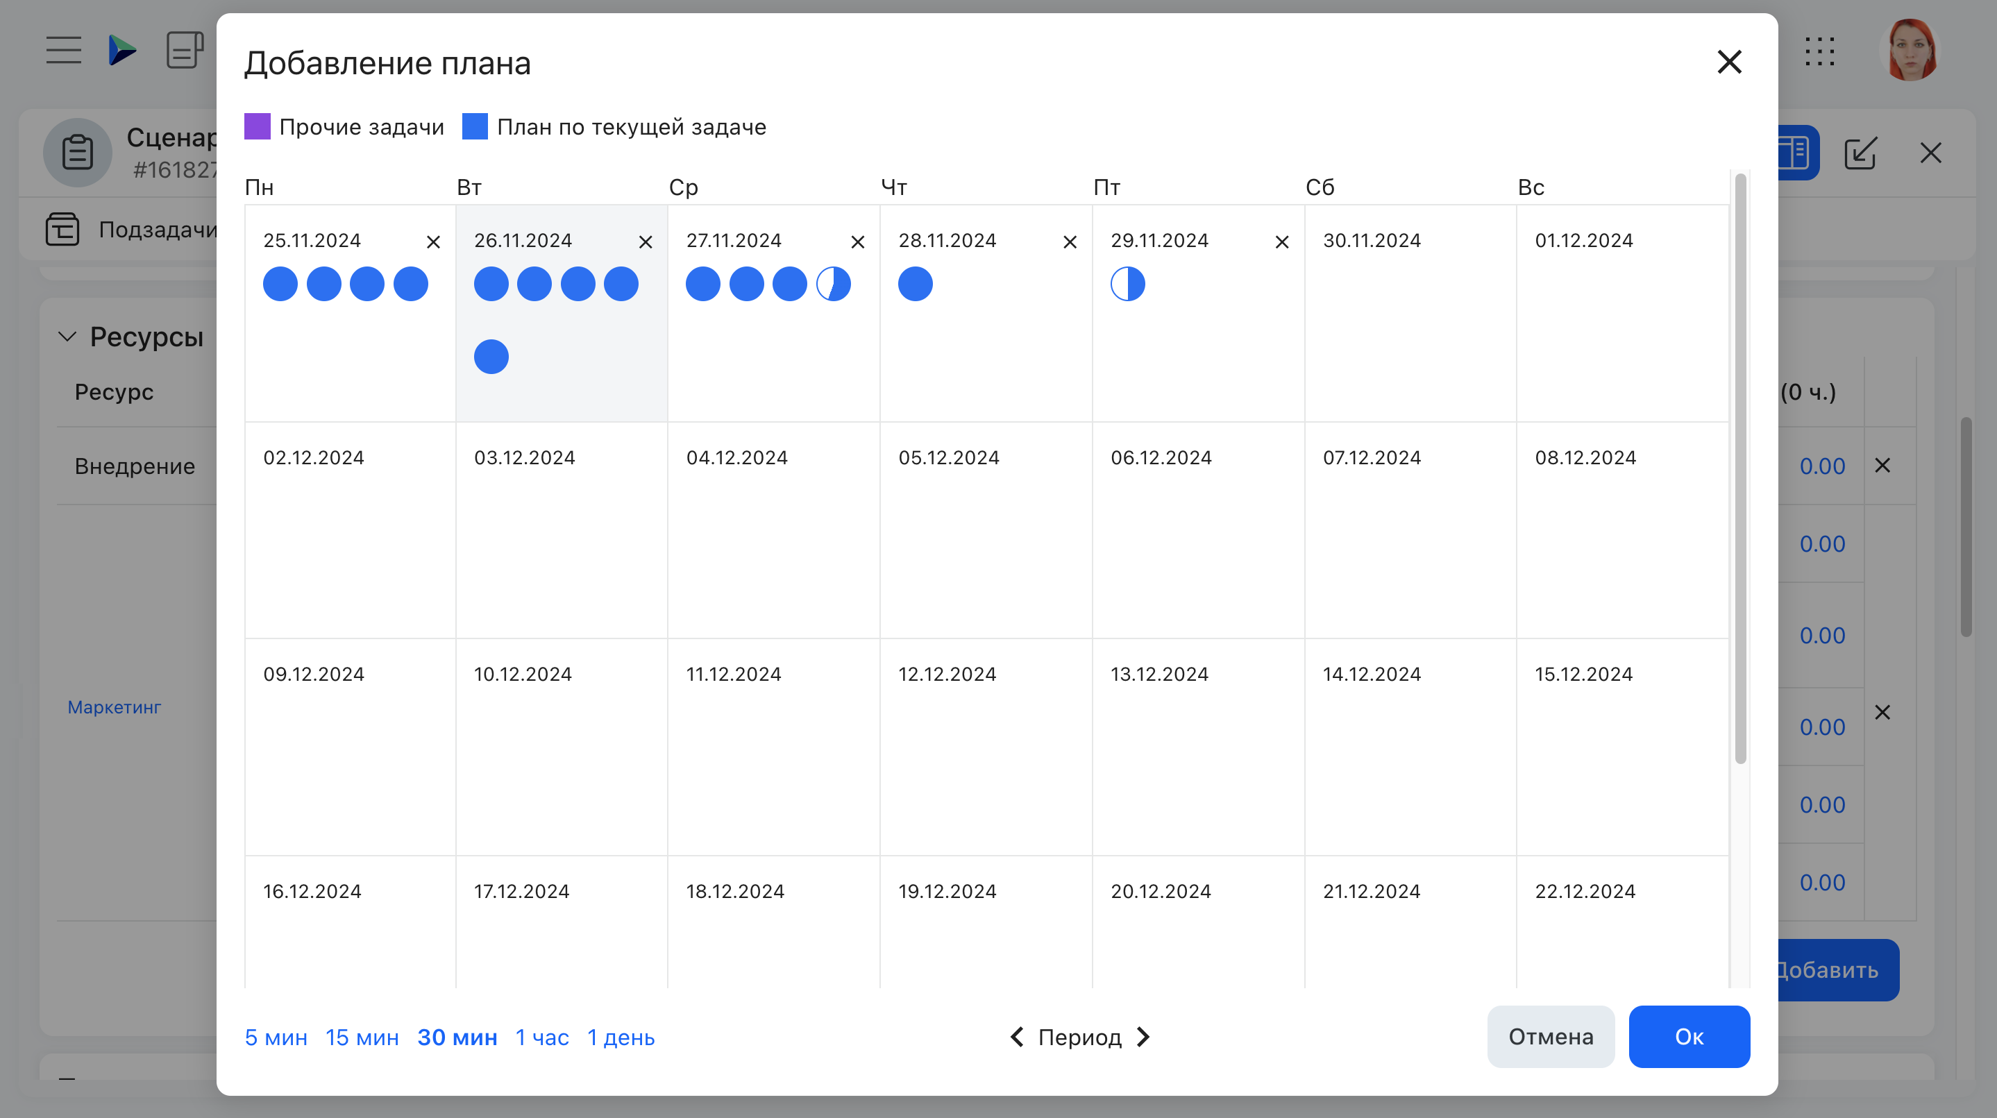Select the 1 час interval
This screenshot has width=1997, height=1118.
542,1037
